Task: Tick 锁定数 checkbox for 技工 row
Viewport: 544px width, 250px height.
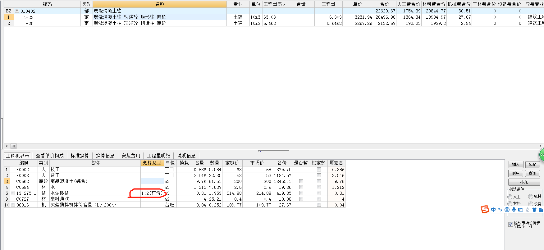Action: coord(319,170)
